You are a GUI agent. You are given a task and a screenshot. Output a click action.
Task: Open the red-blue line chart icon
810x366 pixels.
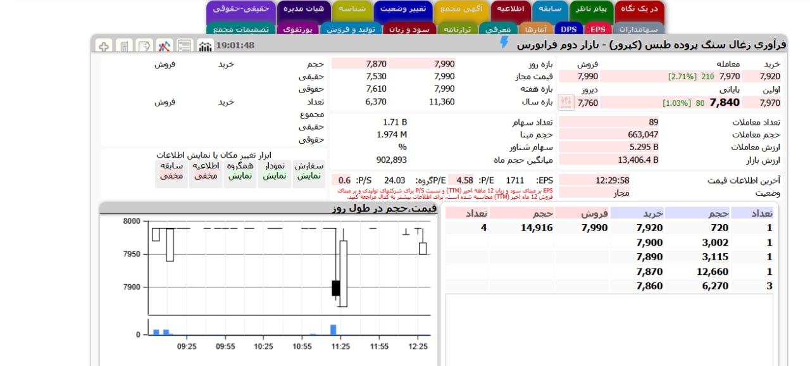coord(165,46)
